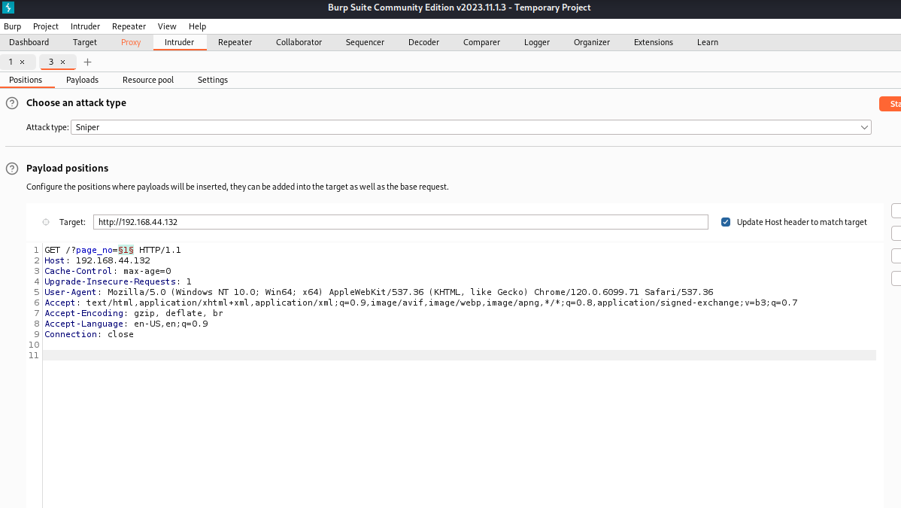901x508 pixels.
Task: Go to the Collaborator tab
Action: 299,43
